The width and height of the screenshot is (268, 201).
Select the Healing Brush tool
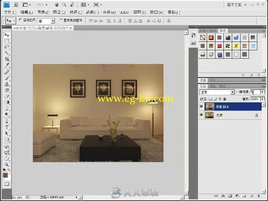tap(7, 72)
